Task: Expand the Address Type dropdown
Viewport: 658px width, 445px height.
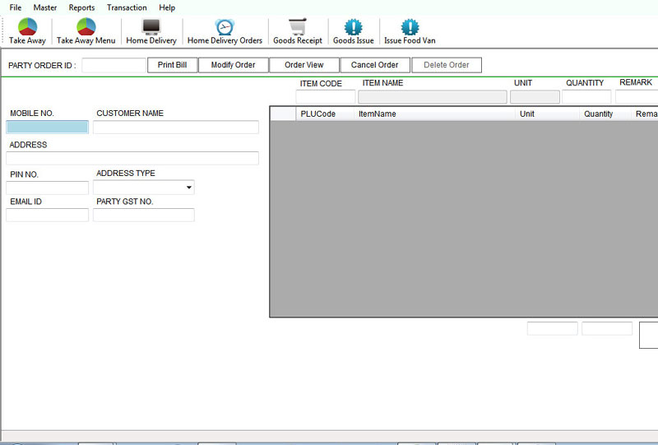Action: (x=188, y=188)
